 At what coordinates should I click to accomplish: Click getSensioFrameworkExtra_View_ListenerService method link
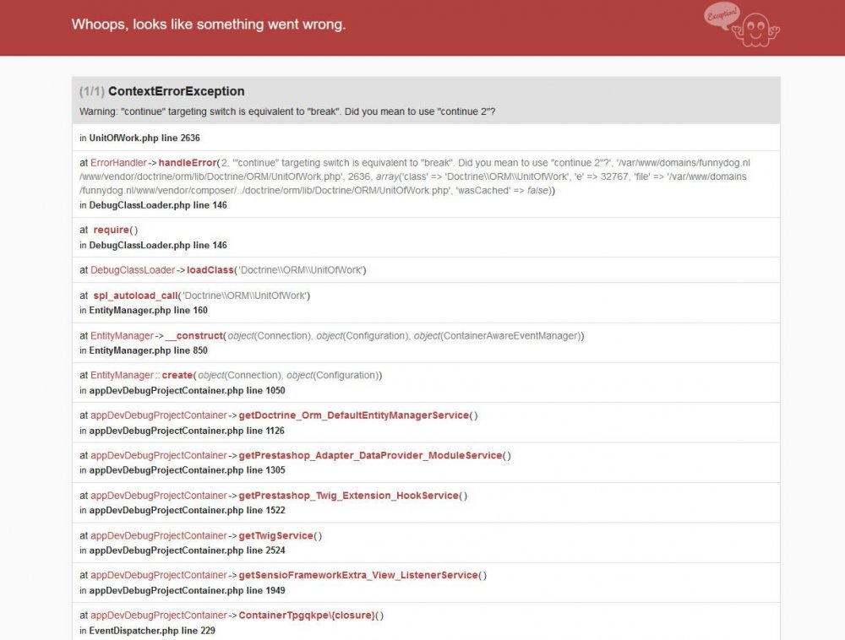click(358, 576)
